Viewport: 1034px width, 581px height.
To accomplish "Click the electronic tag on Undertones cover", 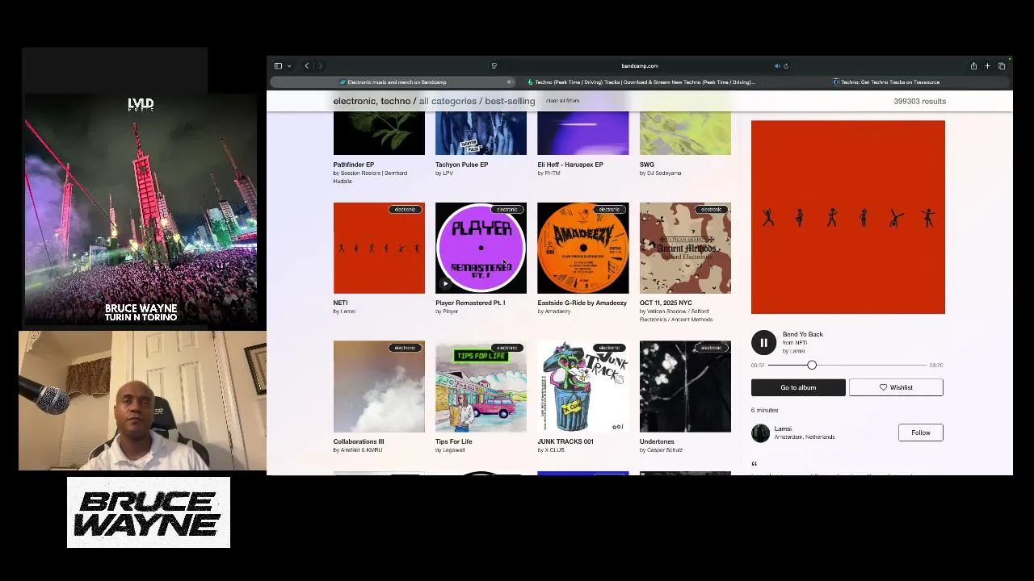I will pyautogui.click(x=711, y=348).
